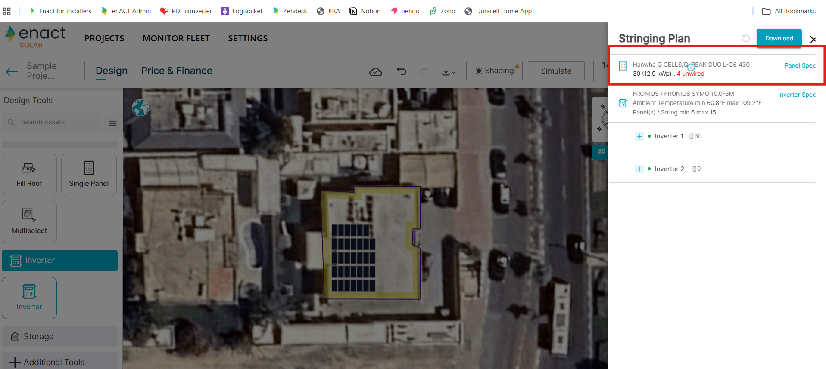Open the Inverter Spec link
Image resolution: width=826 pixels, height=369 pixels.
(x=797, y=95)
